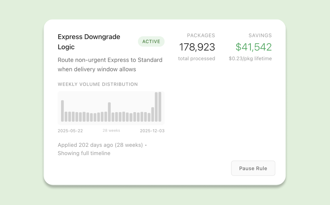Click the SAVINGS column heading
This screenshot has width=330, height=205.
(x=260, y=35)
